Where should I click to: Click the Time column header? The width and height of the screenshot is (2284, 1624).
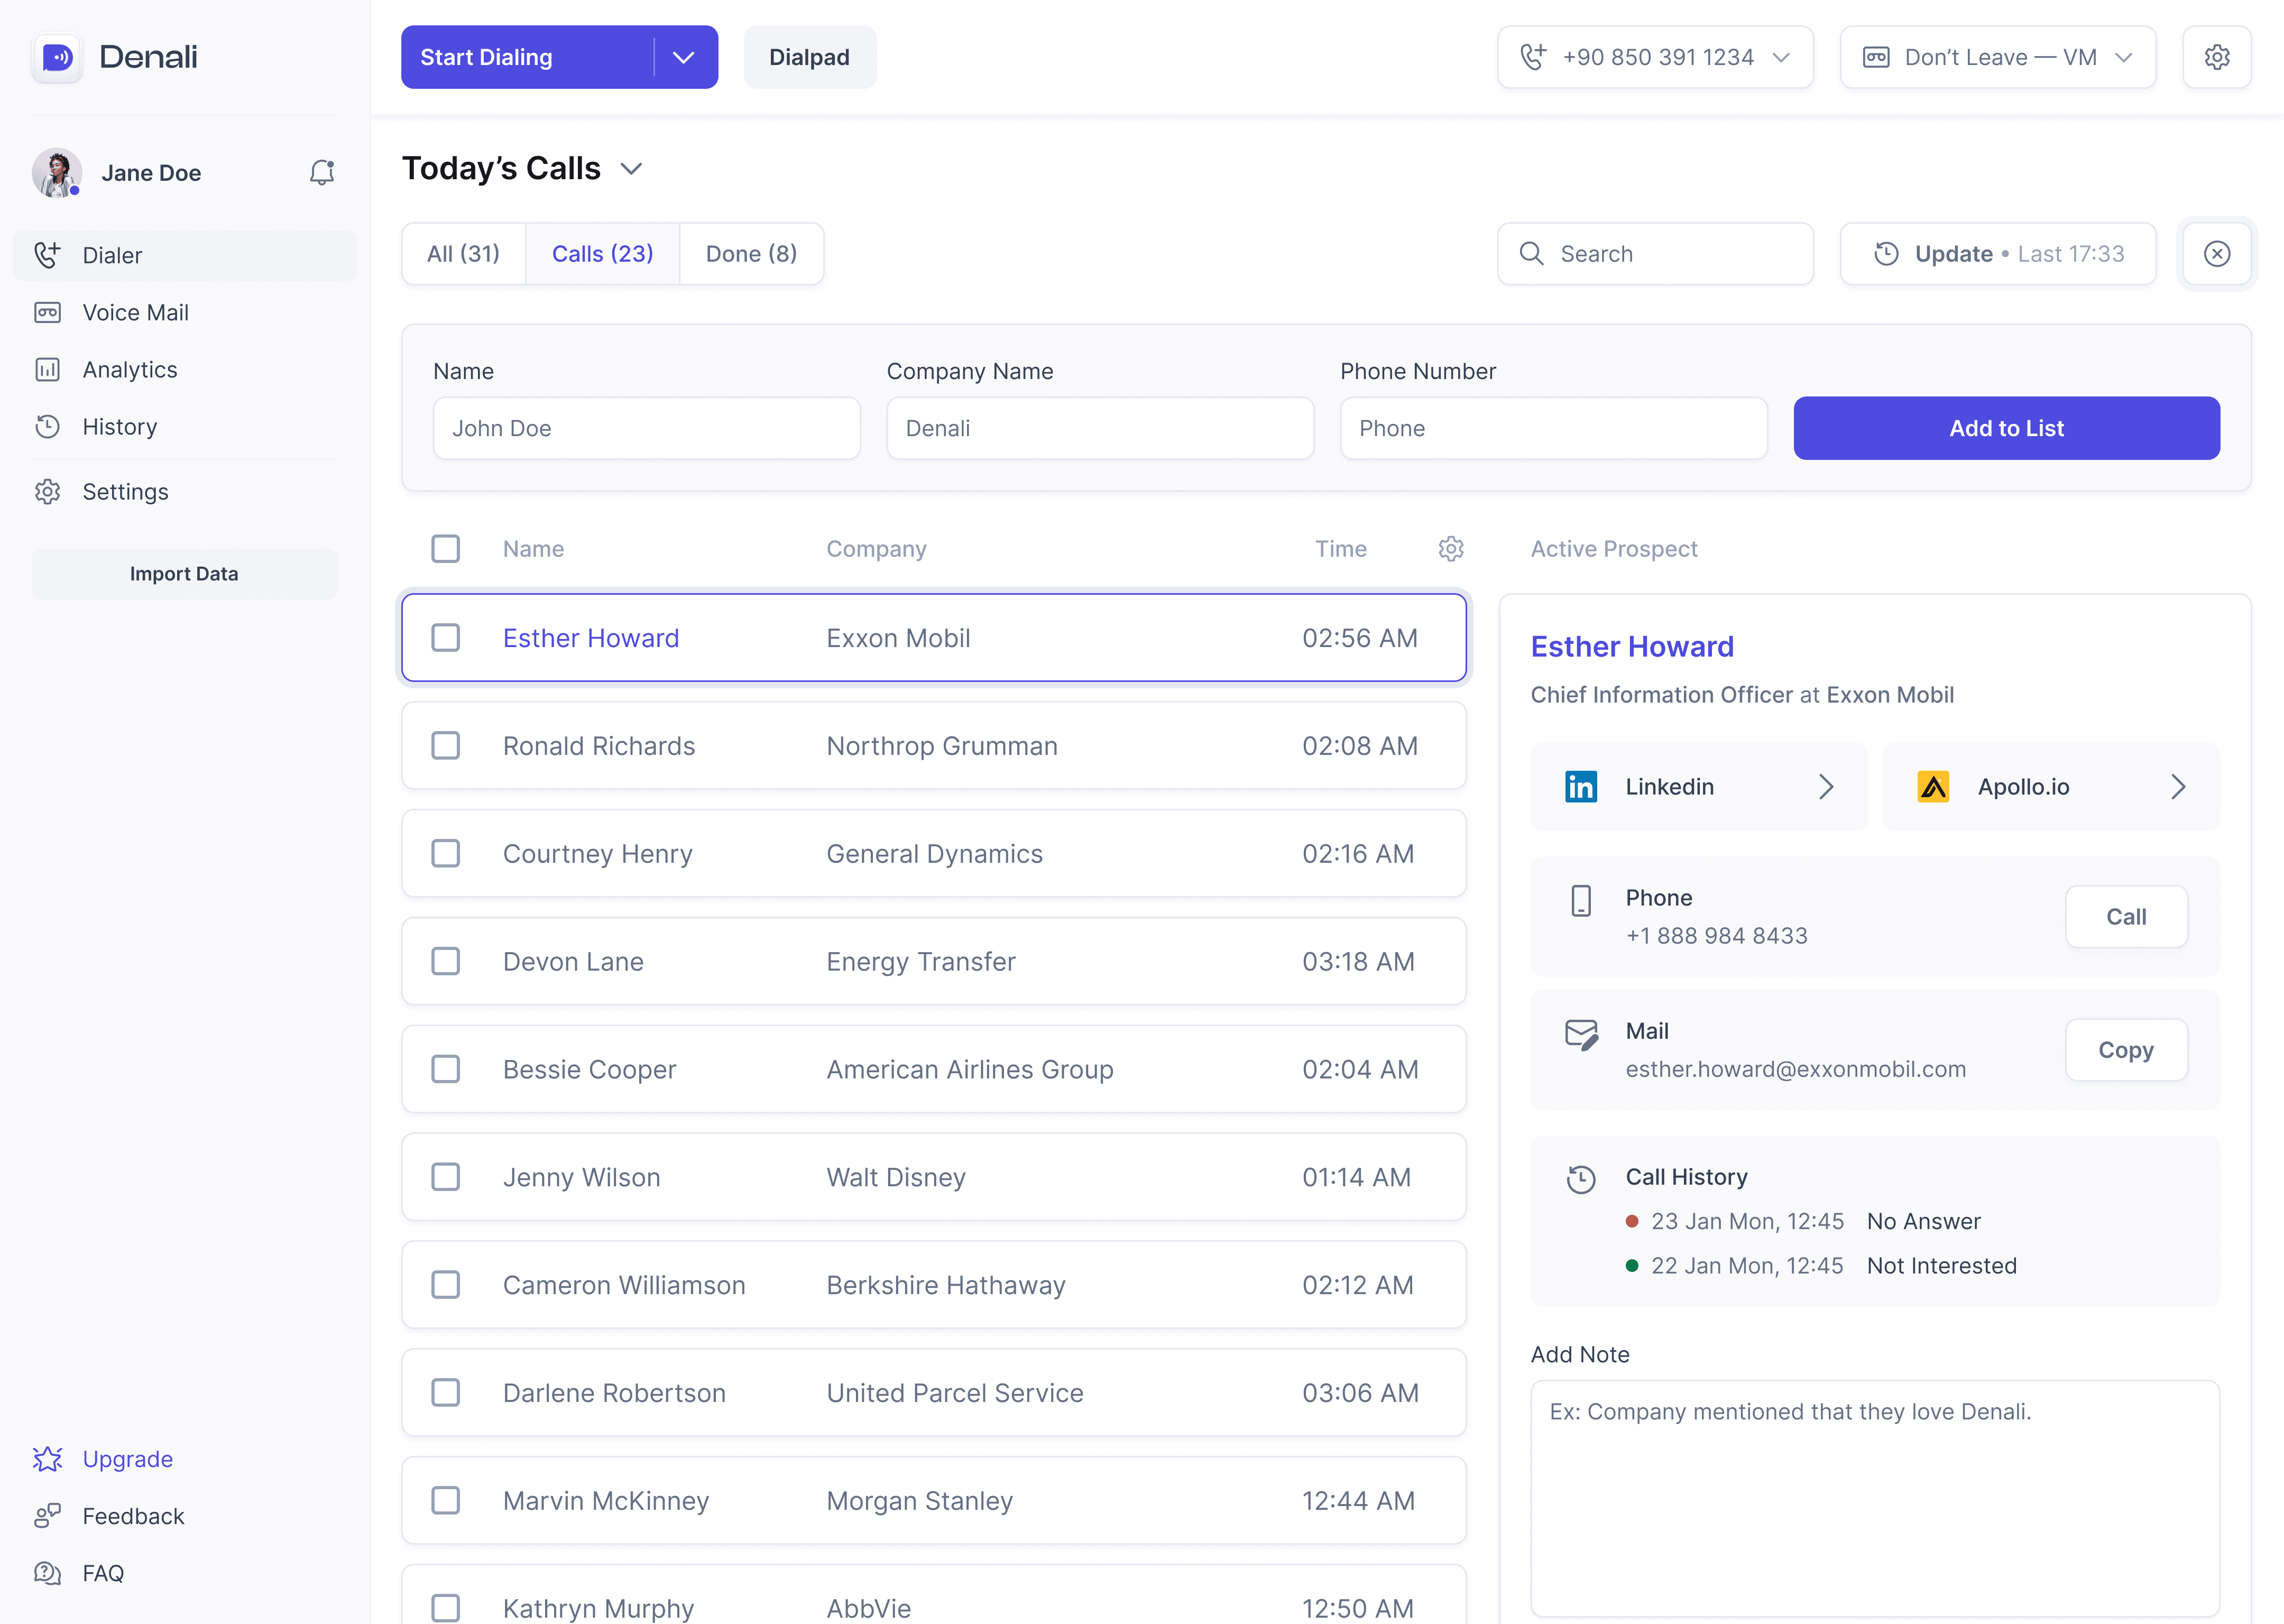pos(1340,549)
